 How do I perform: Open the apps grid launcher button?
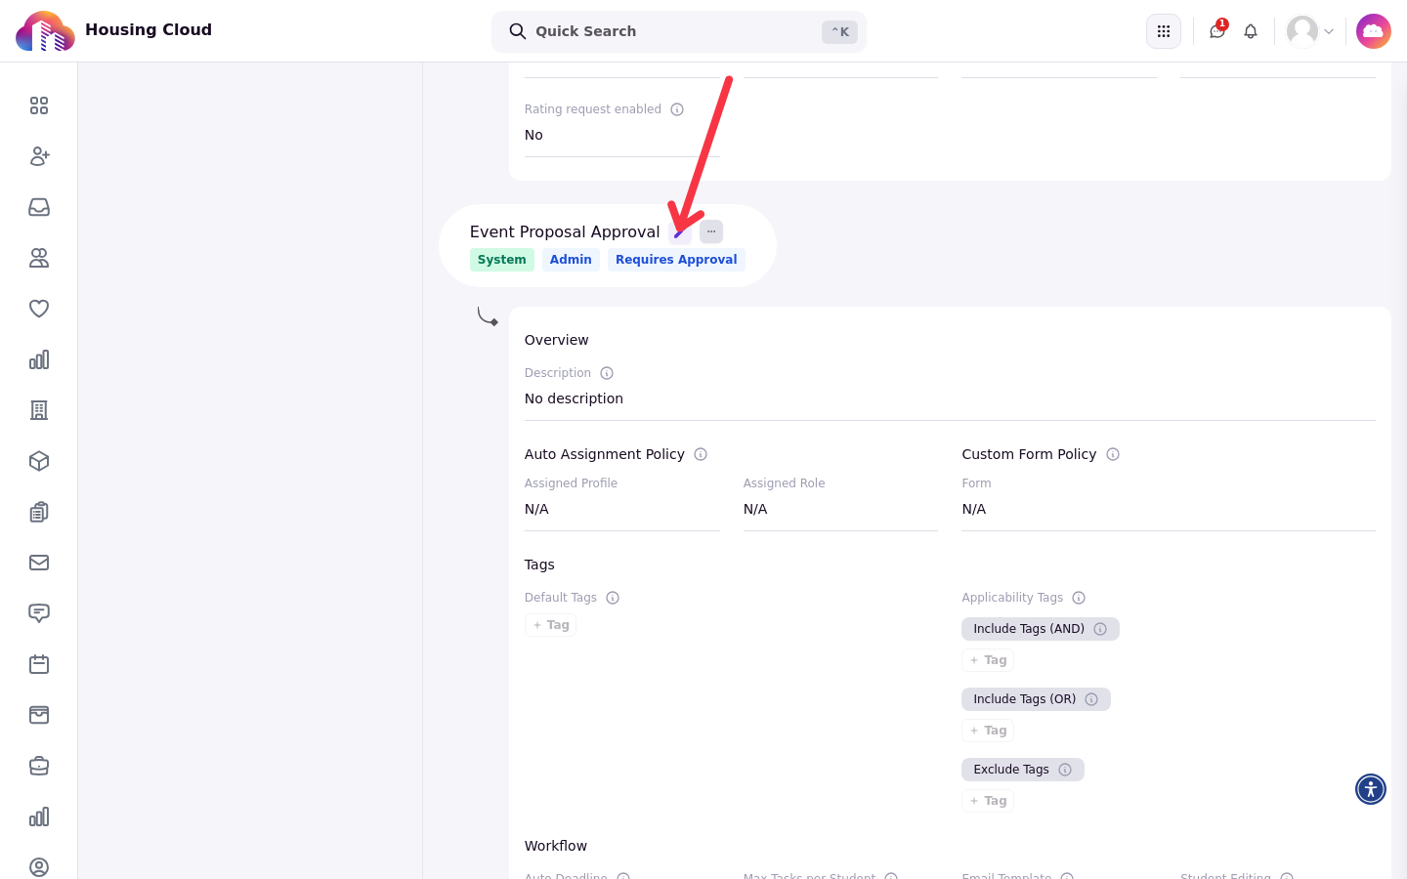[1164, 31]
